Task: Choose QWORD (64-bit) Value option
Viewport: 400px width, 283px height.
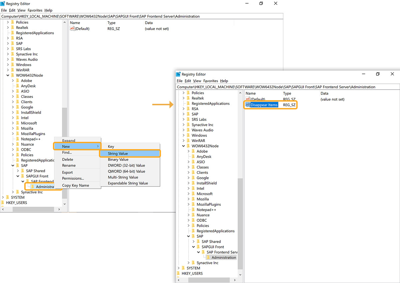Action: tap(130, 171)
